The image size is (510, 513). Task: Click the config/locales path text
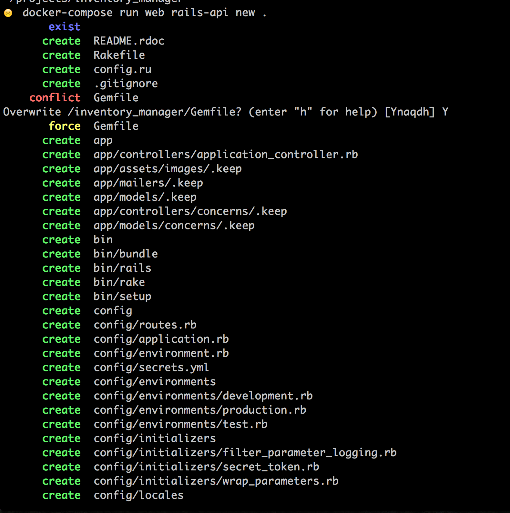tap(139, 495)
